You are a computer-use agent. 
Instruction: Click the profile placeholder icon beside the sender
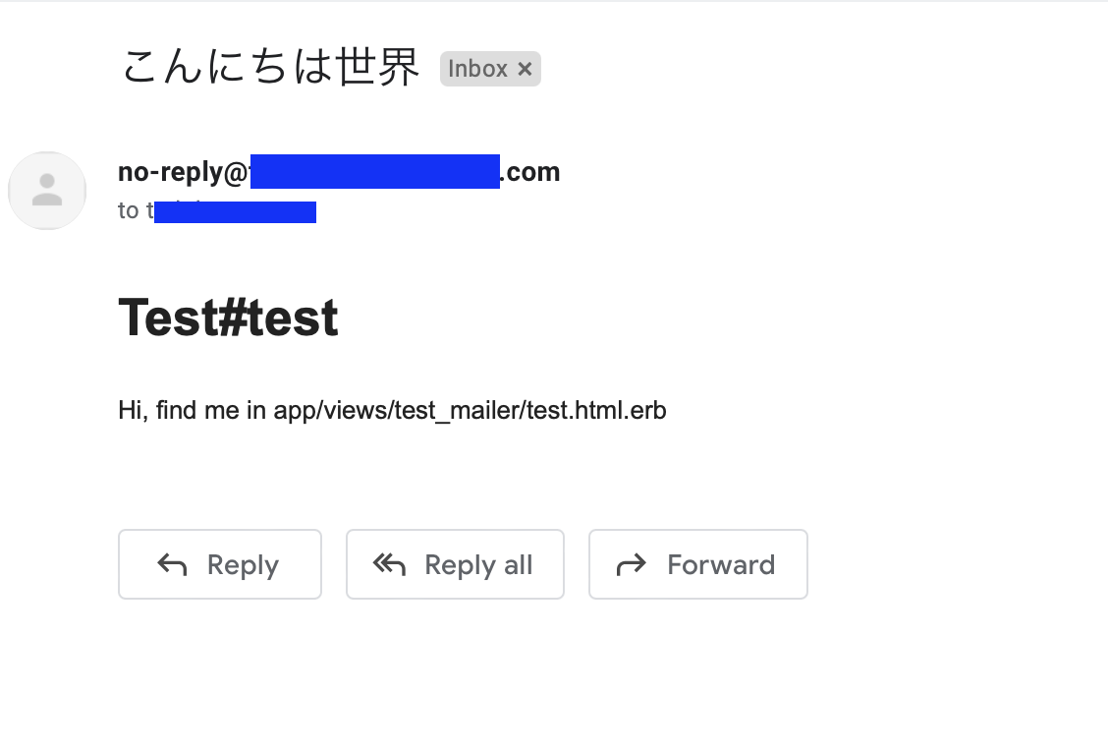(47, 191)
